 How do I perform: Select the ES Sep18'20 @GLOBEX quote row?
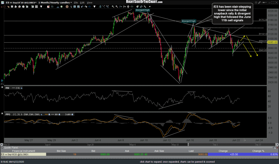(x=139, y=154)
